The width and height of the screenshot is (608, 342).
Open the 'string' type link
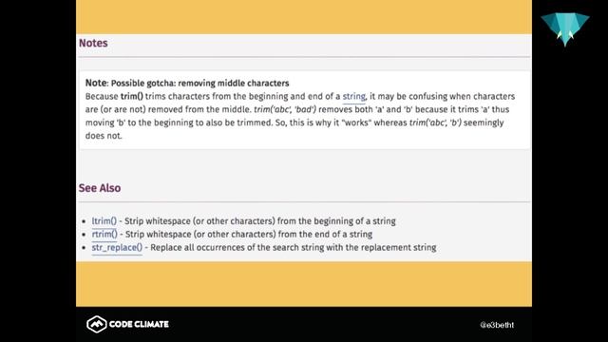click(x=353, y=96)
